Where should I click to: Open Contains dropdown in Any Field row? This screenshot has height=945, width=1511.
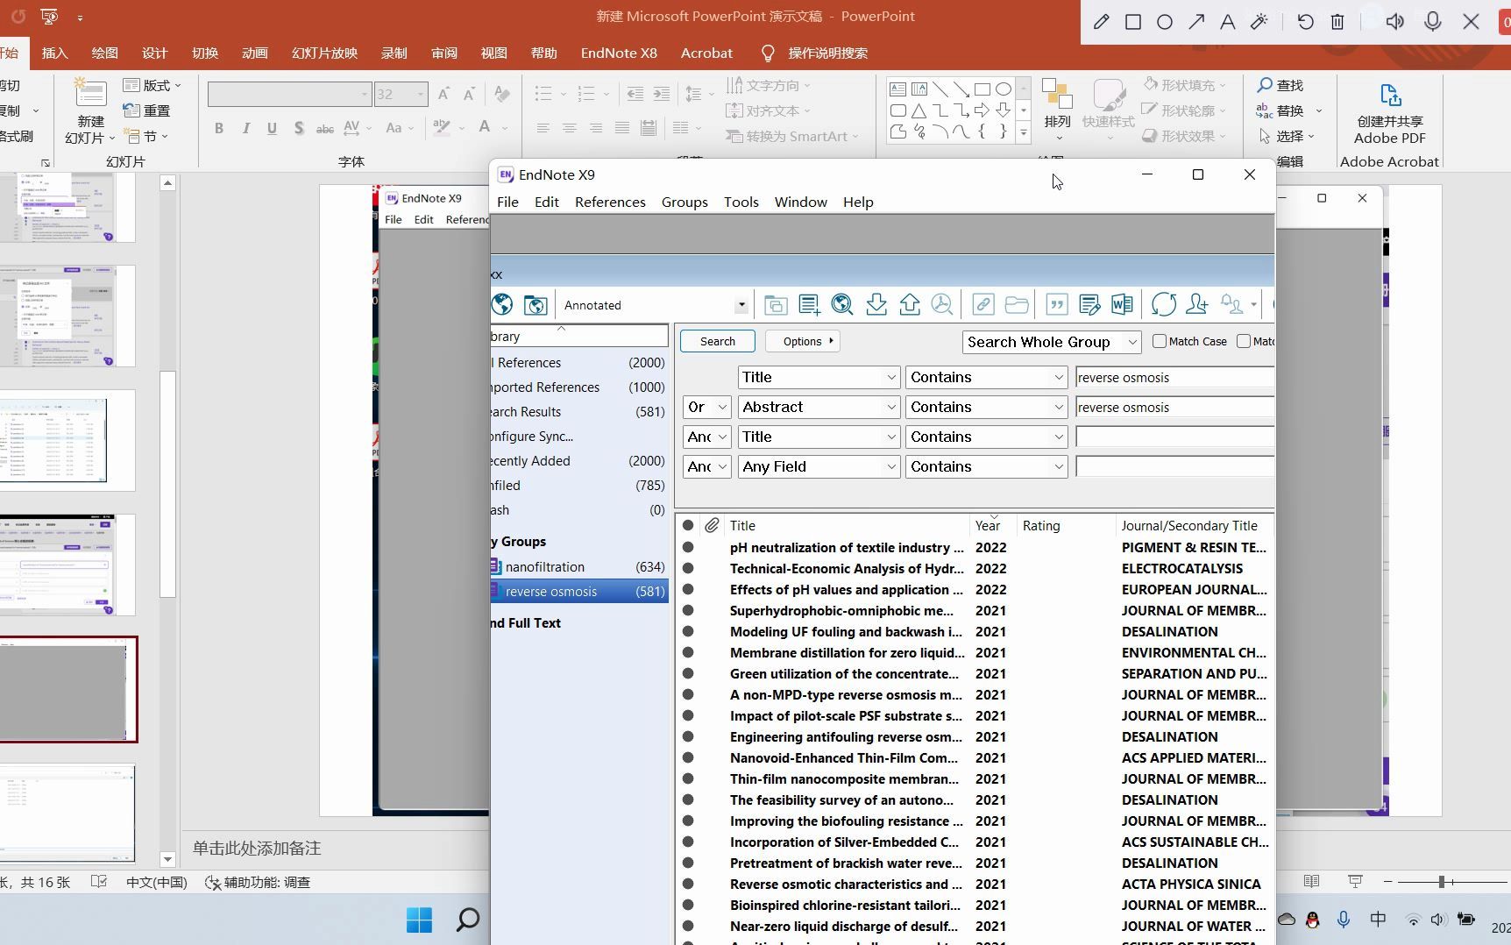coord(1058,466)
